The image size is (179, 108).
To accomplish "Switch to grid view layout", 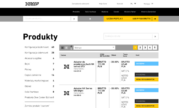I will click(67, 48).
